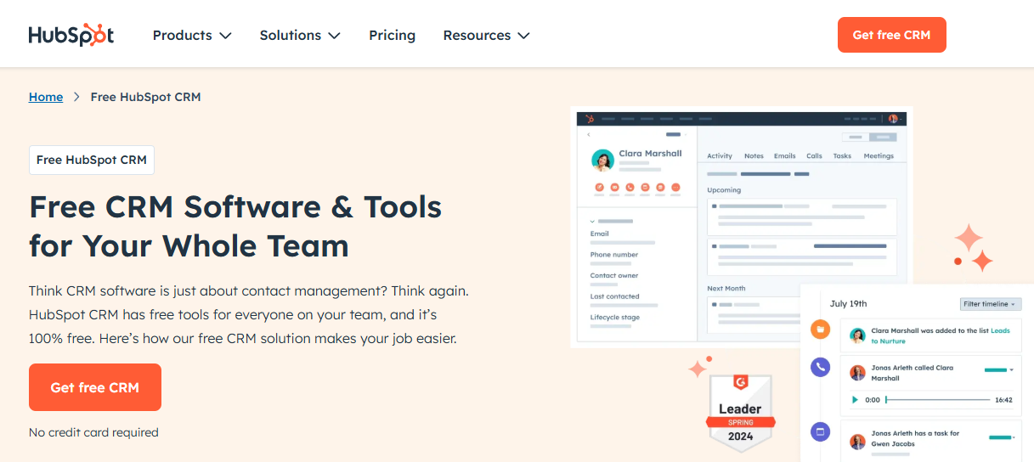Click the HubSpot logo in the header

click(71, 35)
